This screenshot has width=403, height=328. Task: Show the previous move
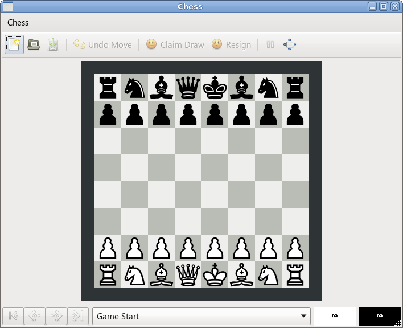(x=35, y=315)
